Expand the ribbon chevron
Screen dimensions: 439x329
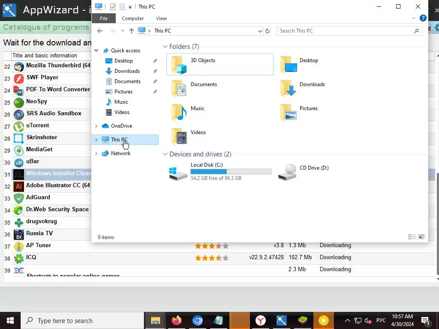[x=414, y=18]
